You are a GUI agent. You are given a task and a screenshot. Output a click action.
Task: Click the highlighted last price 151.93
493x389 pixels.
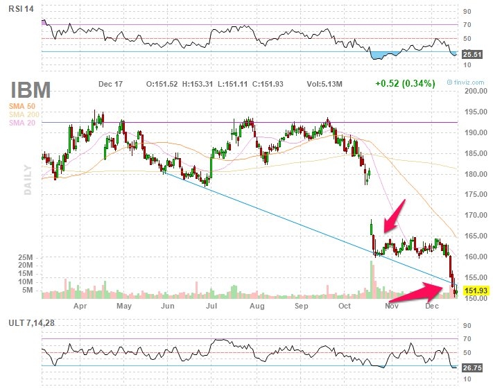coord(476,291)
